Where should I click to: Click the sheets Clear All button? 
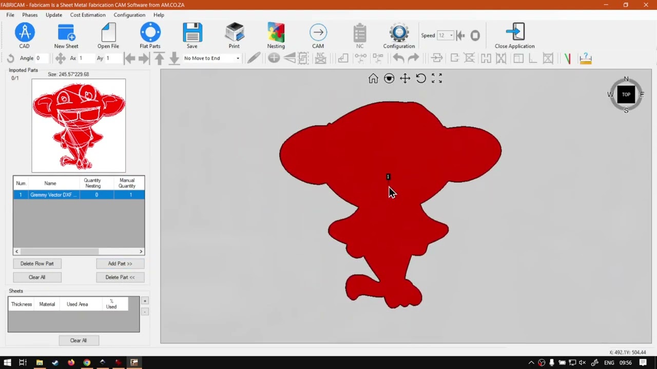(79, 340)
